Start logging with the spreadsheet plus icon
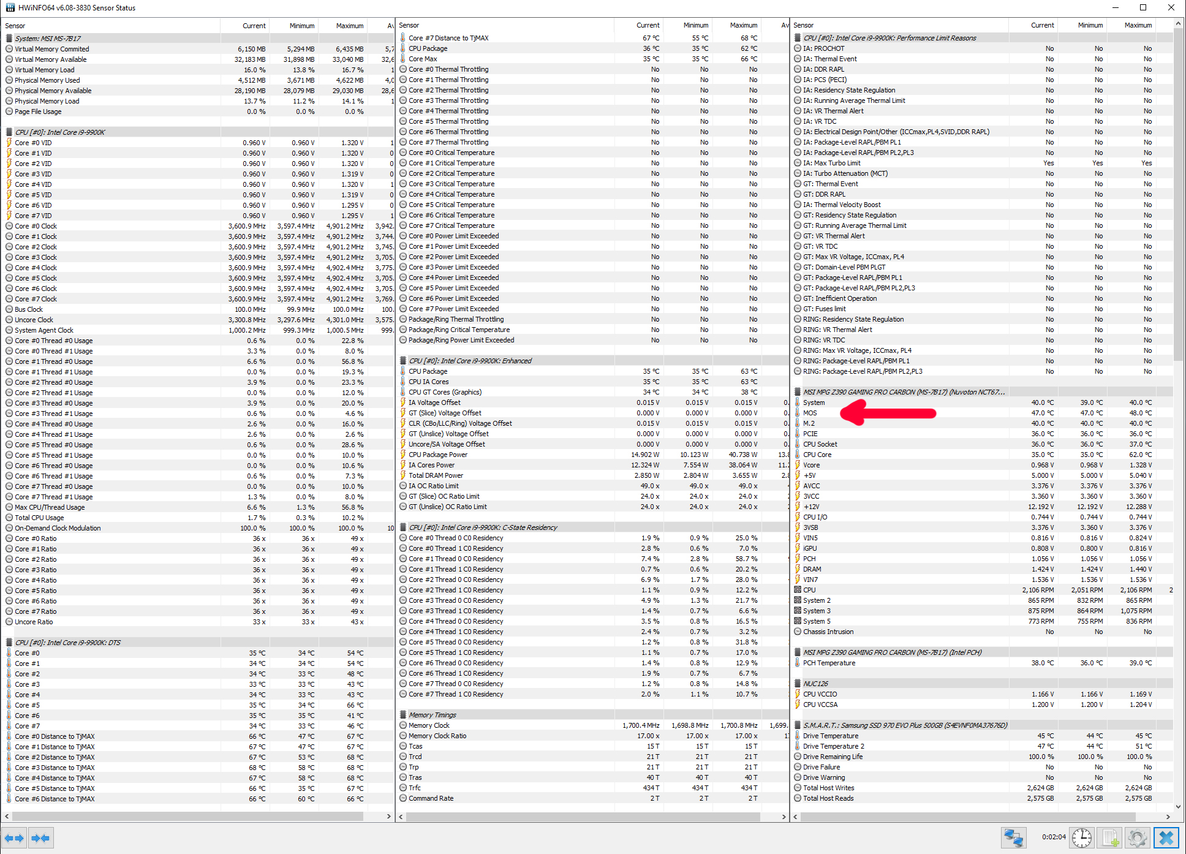Screen dimensions: 1186x854 (1109, 837)
